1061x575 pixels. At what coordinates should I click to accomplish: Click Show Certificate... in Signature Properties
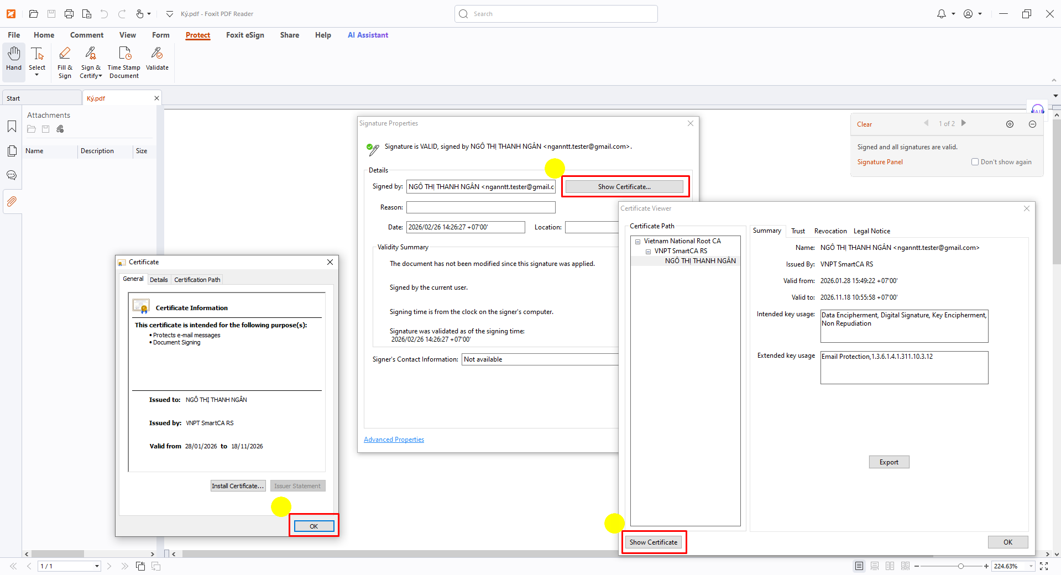tap(624, 187)
